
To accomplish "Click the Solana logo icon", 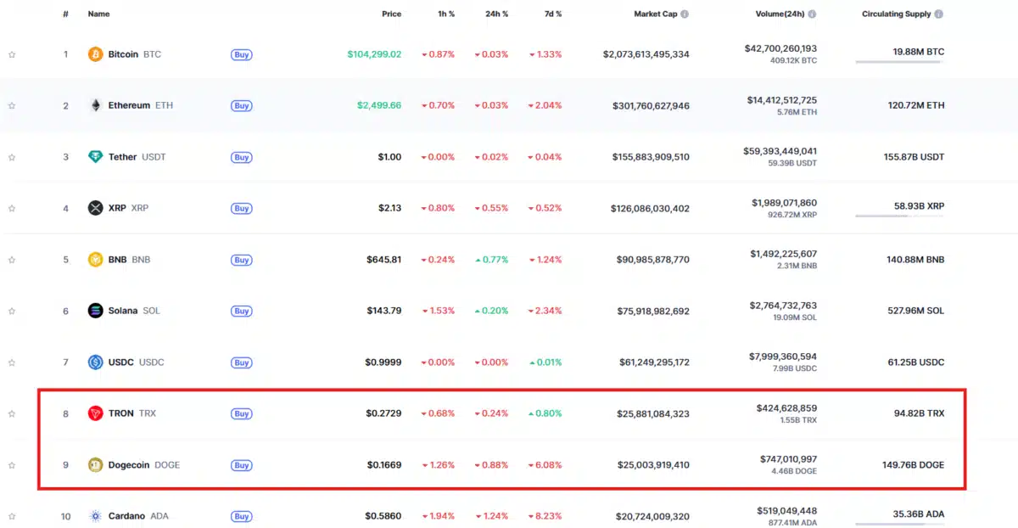I will [x=96, y=311].
